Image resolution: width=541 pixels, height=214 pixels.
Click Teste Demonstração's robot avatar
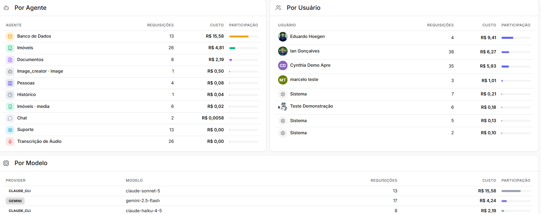tap(283, 106)
